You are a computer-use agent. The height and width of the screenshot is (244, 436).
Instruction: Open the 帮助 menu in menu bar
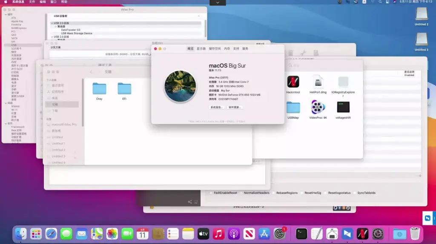pos(64,2)
